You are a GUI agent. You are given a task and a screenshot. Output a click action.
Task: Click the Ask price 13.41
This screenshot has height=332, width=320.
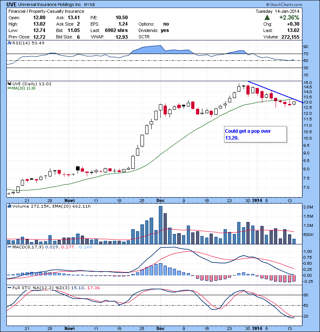click(x=74, y=18)
